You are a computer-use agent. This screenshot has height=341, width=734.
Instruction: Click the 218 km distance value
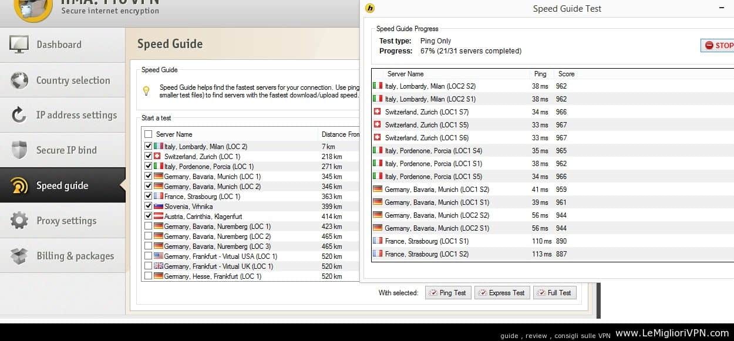coord(332,157)
